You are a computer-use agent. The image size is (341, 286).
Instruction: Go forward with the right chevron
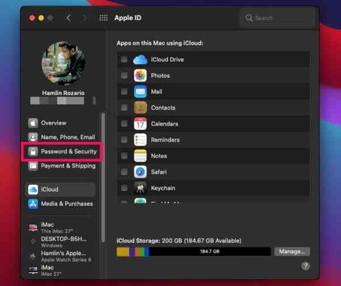point(84,18)
